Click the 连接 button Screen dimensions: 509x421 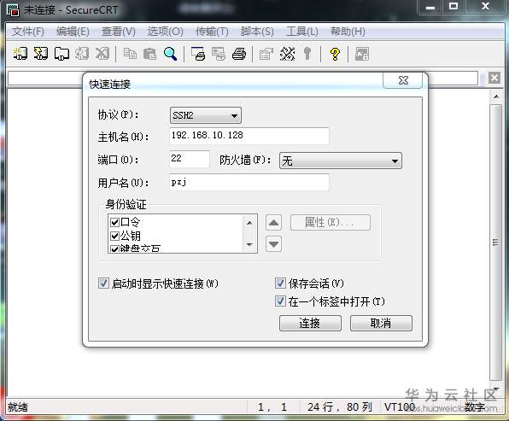(x=310, y=324)
